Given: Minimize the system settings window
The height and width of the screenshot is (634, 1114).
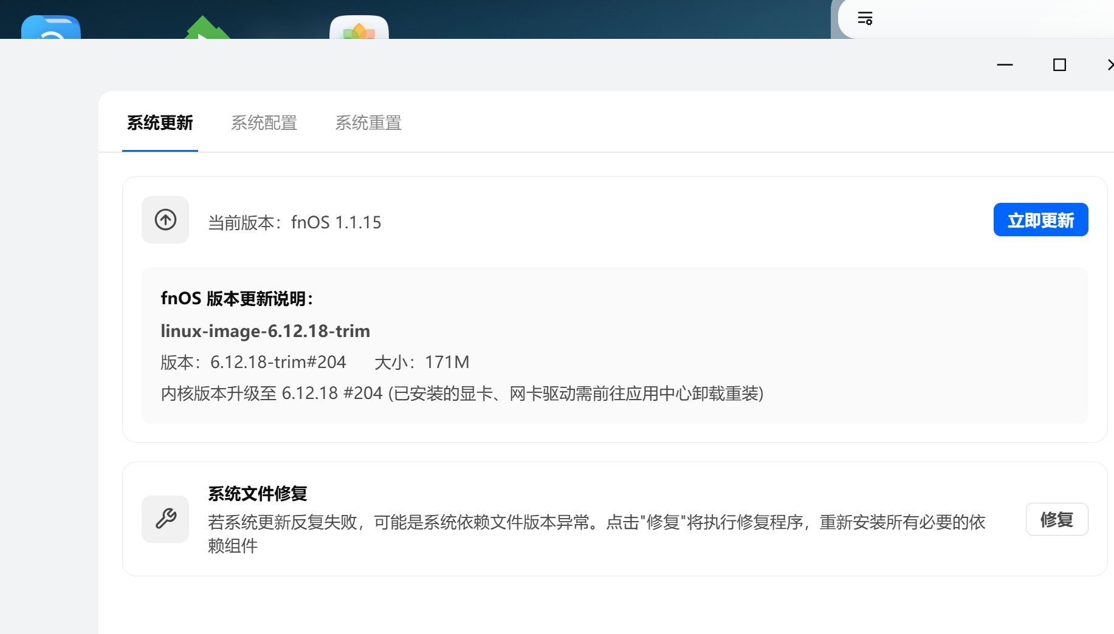Looking at the screenshot, I should coord(1005,65).
